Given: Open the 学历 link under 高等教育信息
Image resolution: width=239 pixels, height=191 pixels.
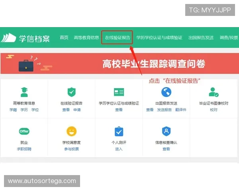Looking at the screenshot, I should (24, 110).
